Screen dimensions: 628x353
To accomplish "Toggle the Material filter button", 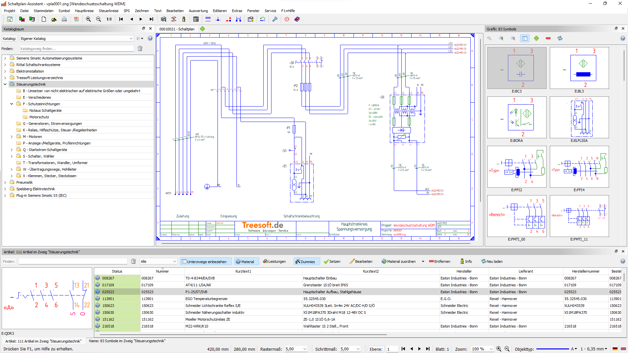I will coord(246,261).
